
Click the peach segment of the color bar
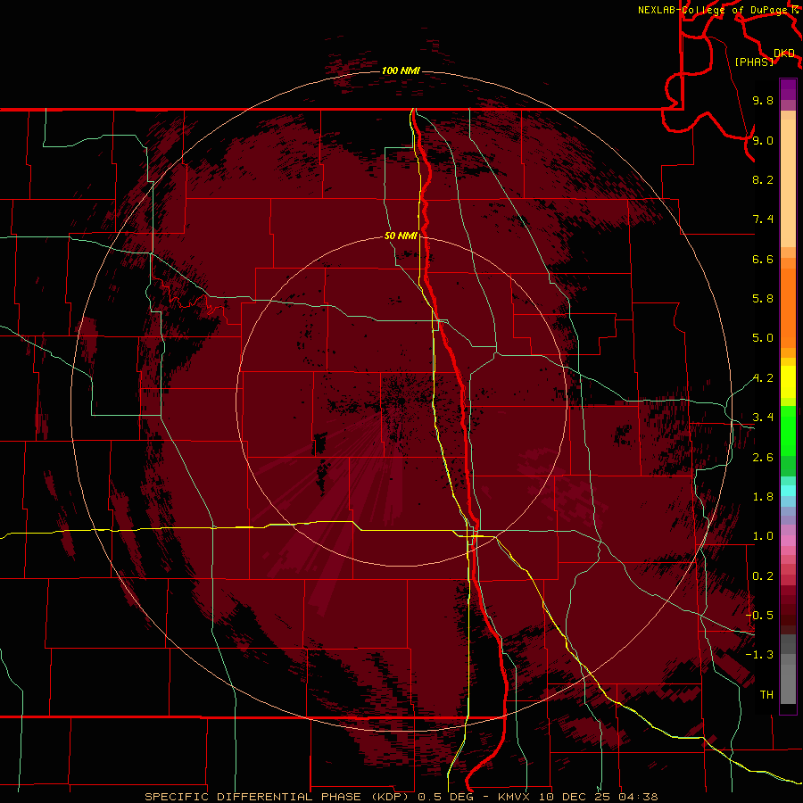coord(788,185)
